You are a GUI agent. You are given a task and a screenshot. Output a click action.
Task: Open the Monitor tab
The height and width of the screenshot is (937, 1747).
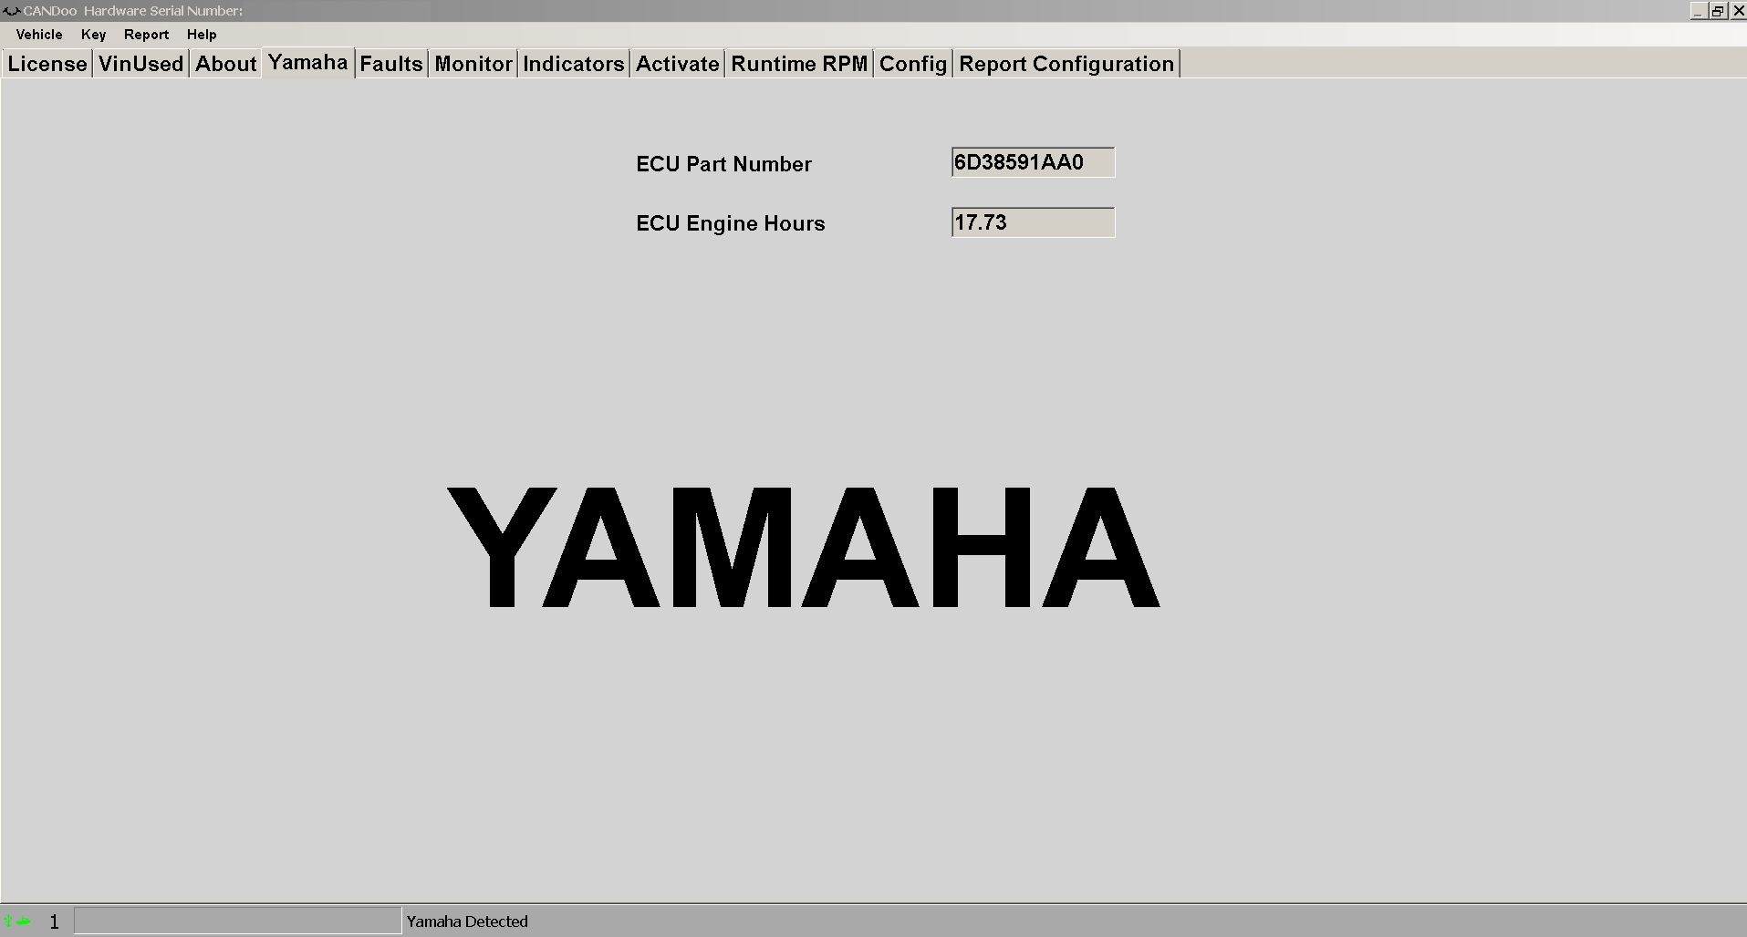pos(473,64)
